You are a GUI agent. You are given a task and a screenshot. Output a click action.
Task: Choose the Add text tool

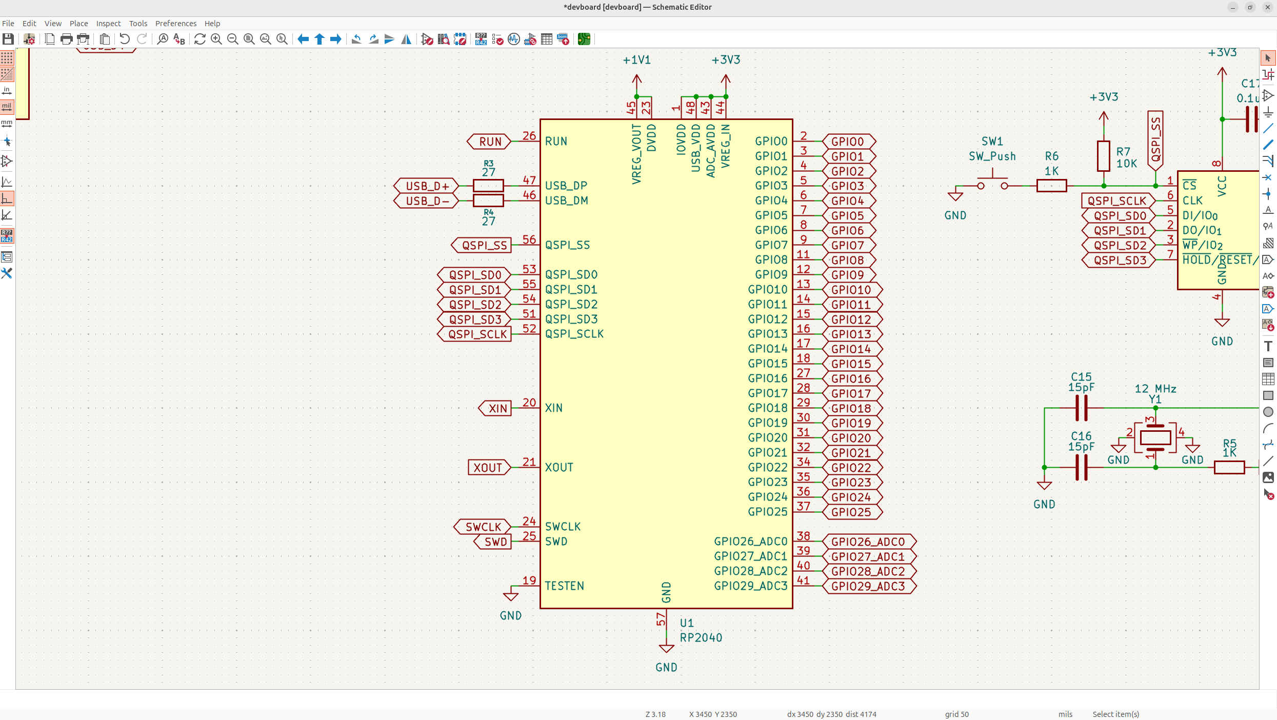point(1268,346)
